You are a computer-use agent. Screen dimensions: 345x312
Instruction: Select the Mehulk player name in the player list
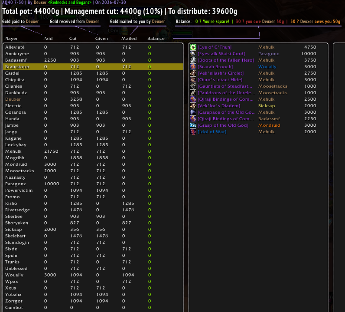coord(13,151)
